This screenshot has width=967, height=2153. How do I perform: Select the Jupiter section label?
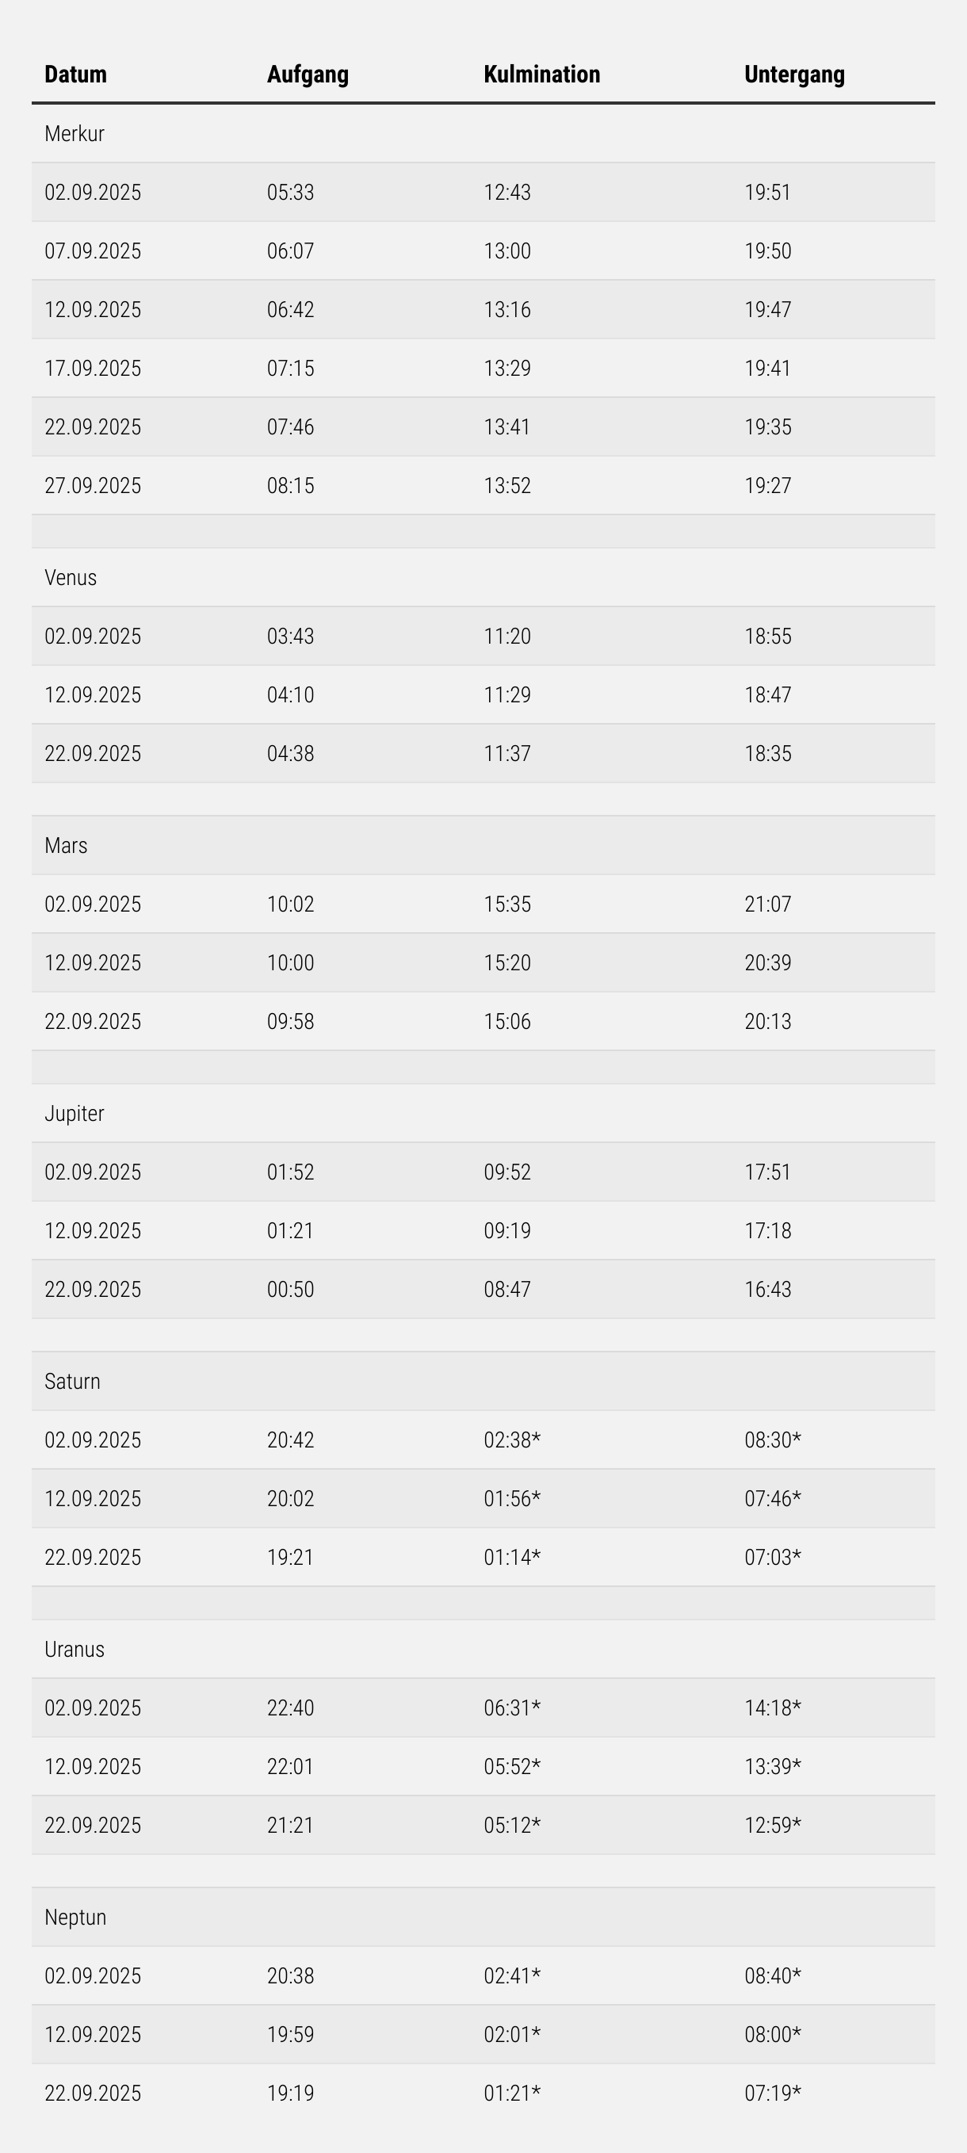(75, 1113)
